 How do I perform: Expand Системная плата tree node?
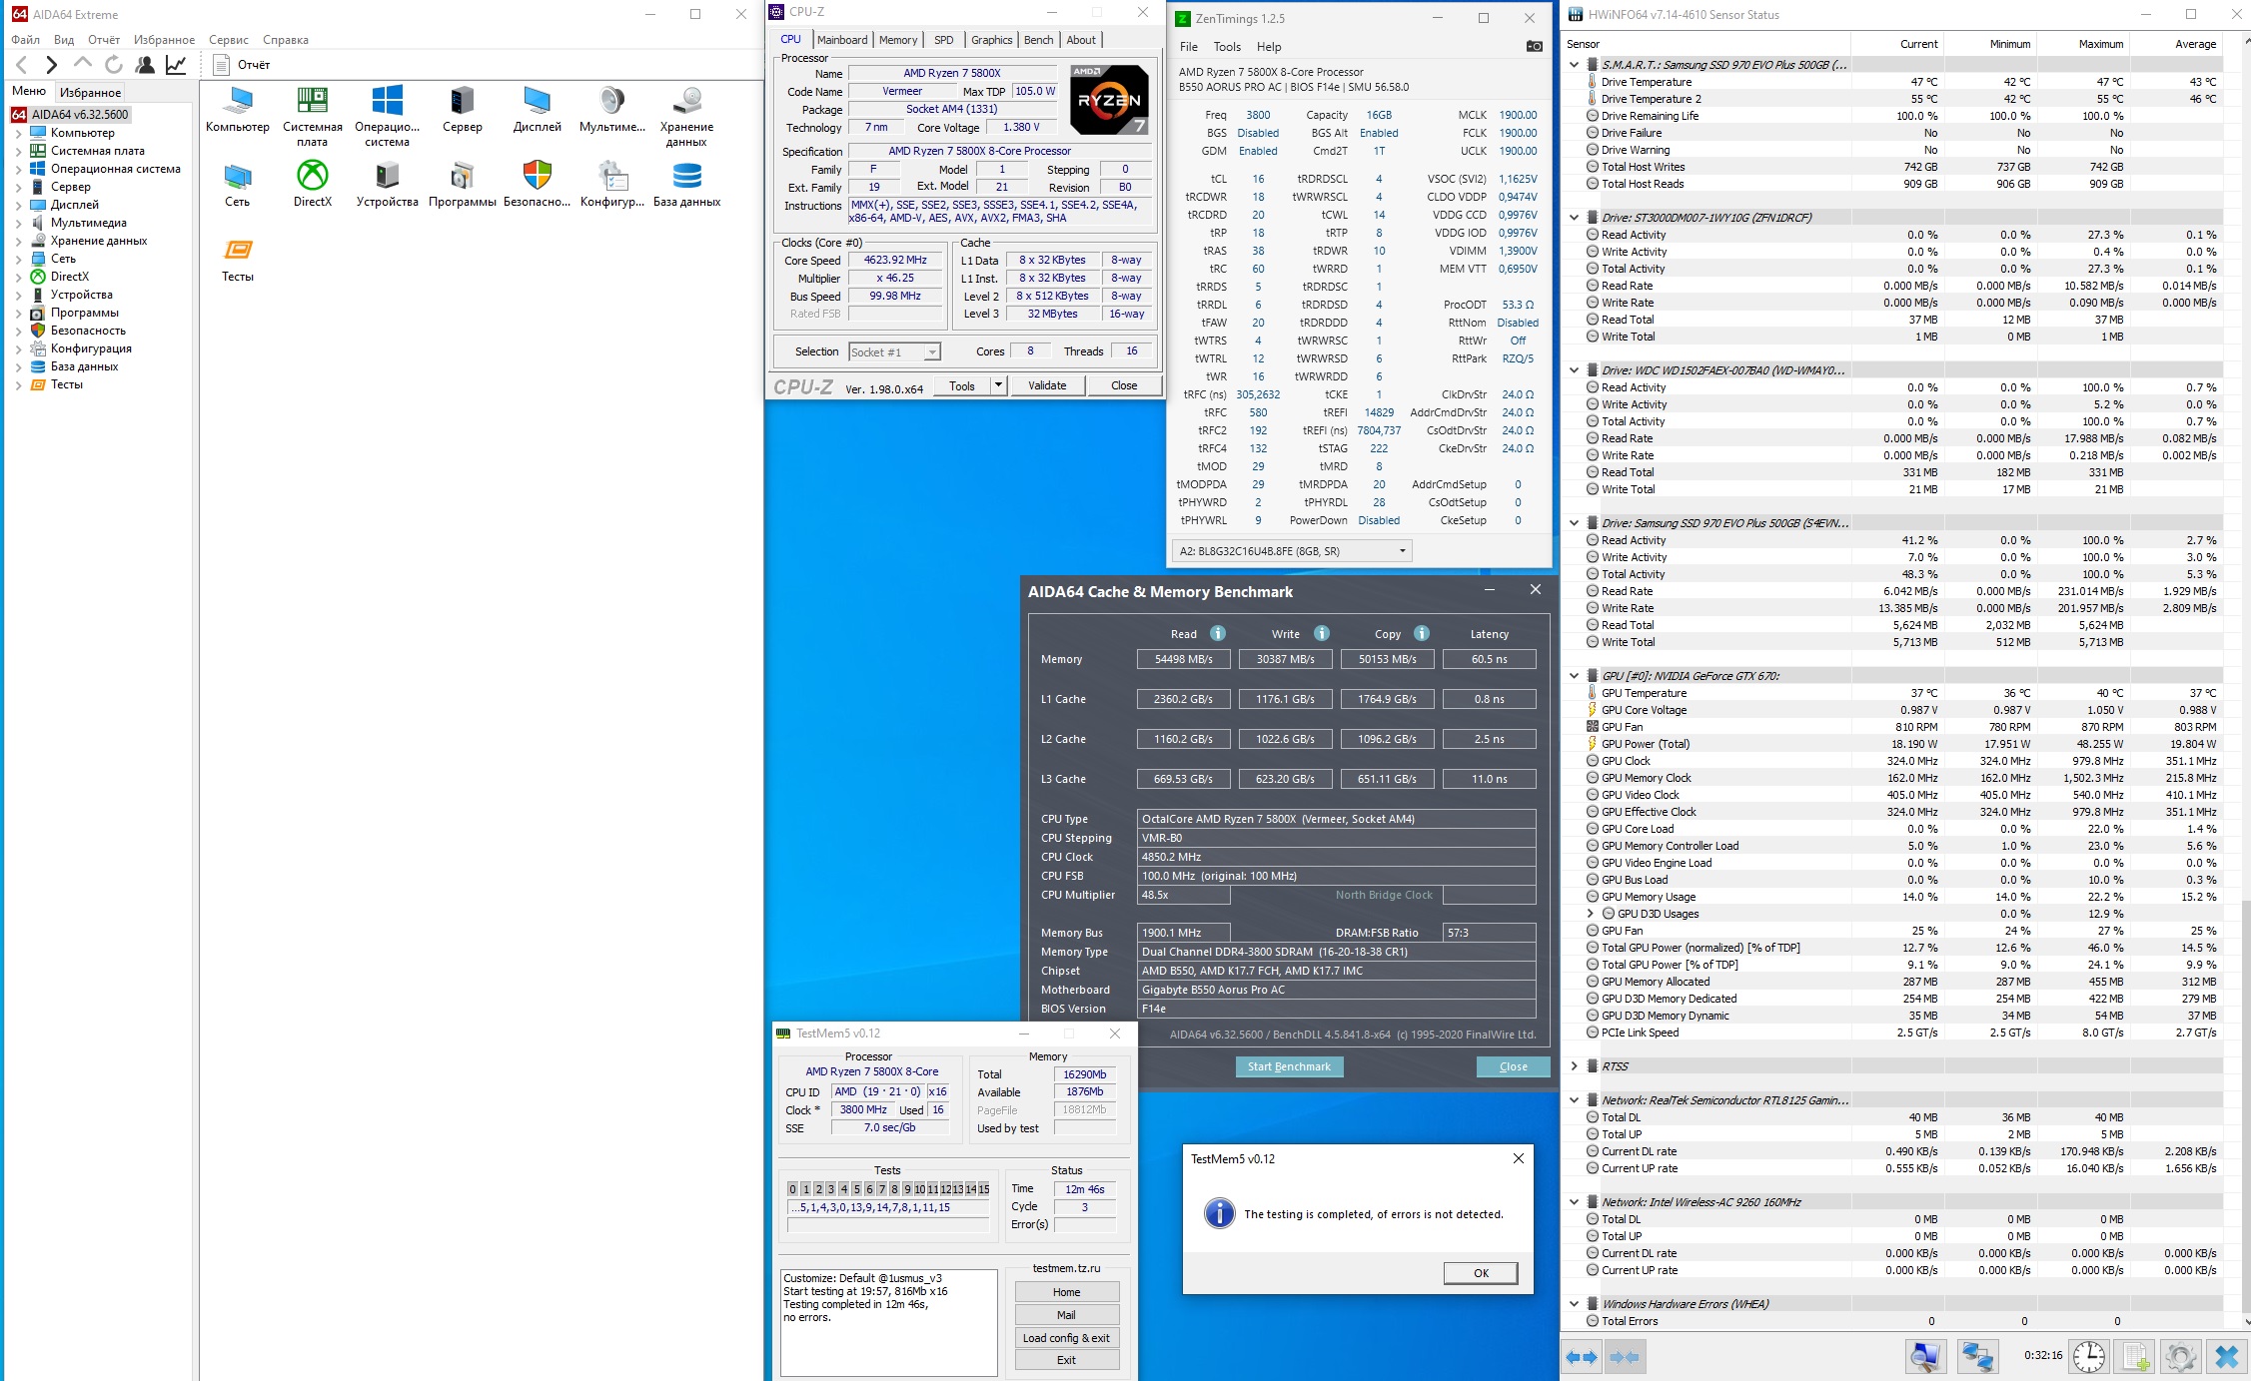(x=18, y=151)
